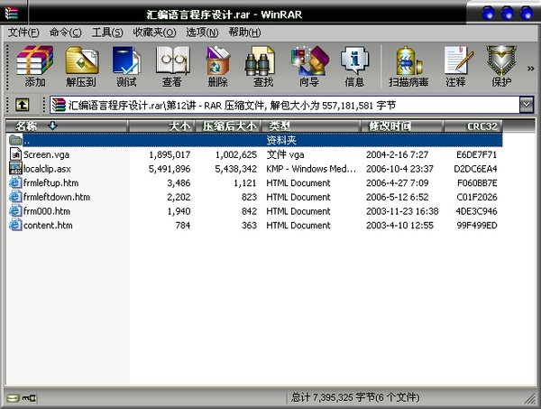This screenshot has height=409, width=541.
Task: Open the 查找 (Find) tool
Action: coord(262,65)
